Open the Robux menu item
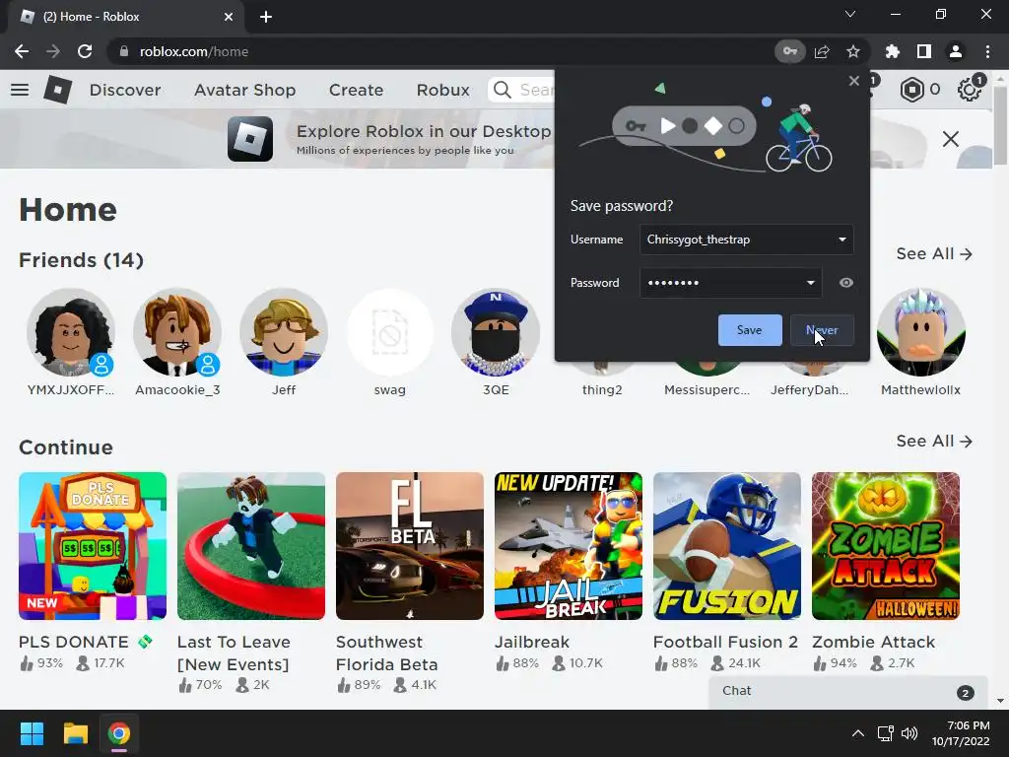The width and height of the screenshot is (1009, 757). click(442, 90)
